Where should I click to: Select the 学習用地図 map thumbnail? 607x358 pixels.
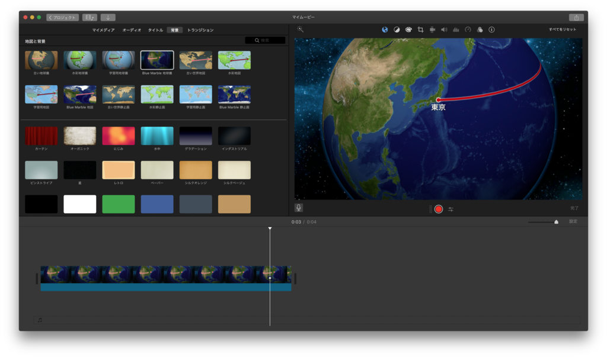[41, 94]
